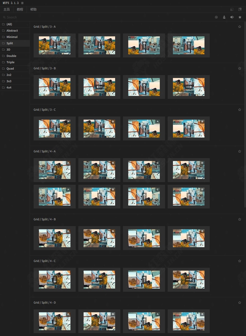Select the Abstract category folder
This screenshot has width=246, height=336.
coord(15,31)
